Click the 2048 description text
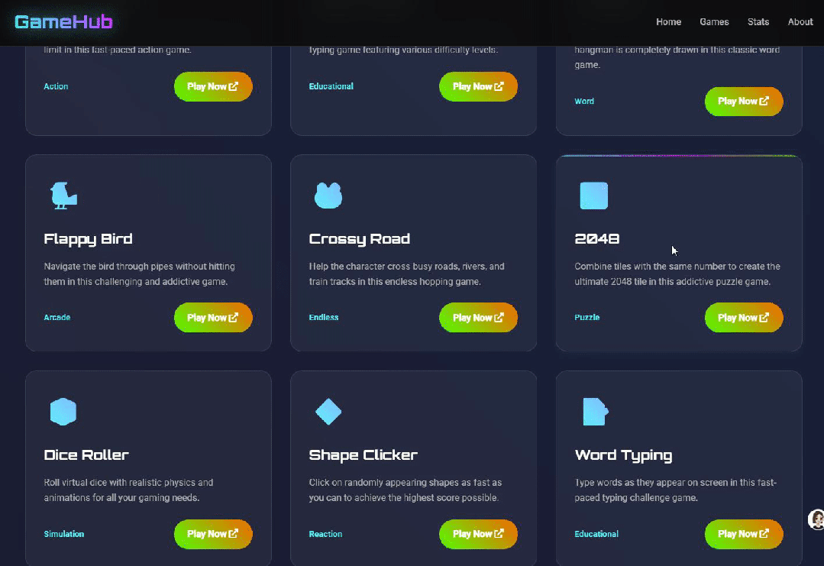Screen dimensions: 824x566 click(677, 273)
